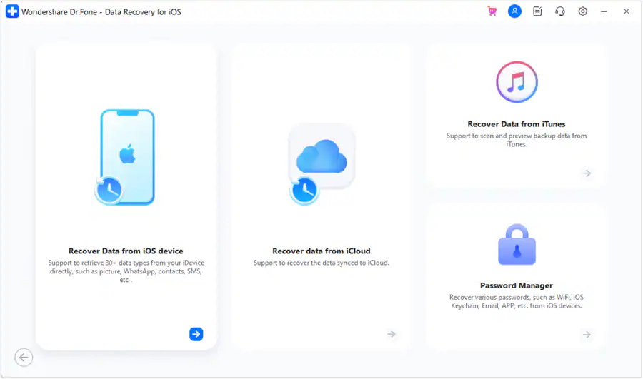Click the iCloud cloud illustration

pyautogui.click(x=321, y=164)
